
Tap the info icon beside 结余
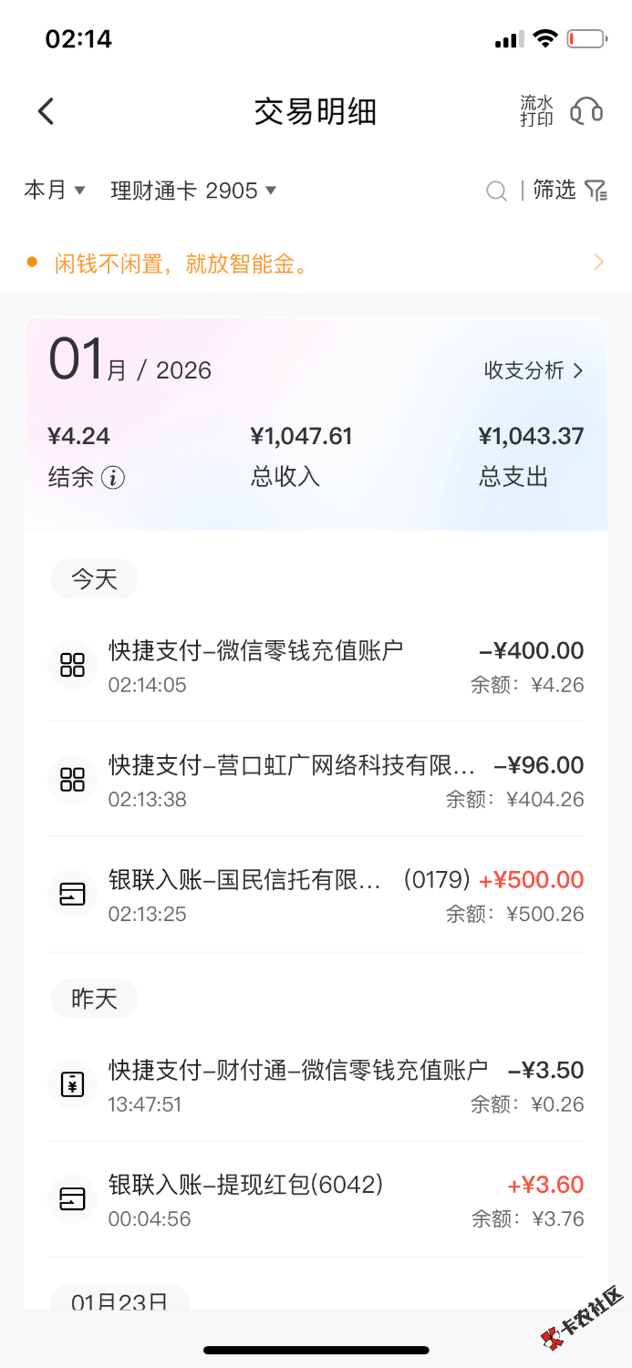(x=113, y=477)
